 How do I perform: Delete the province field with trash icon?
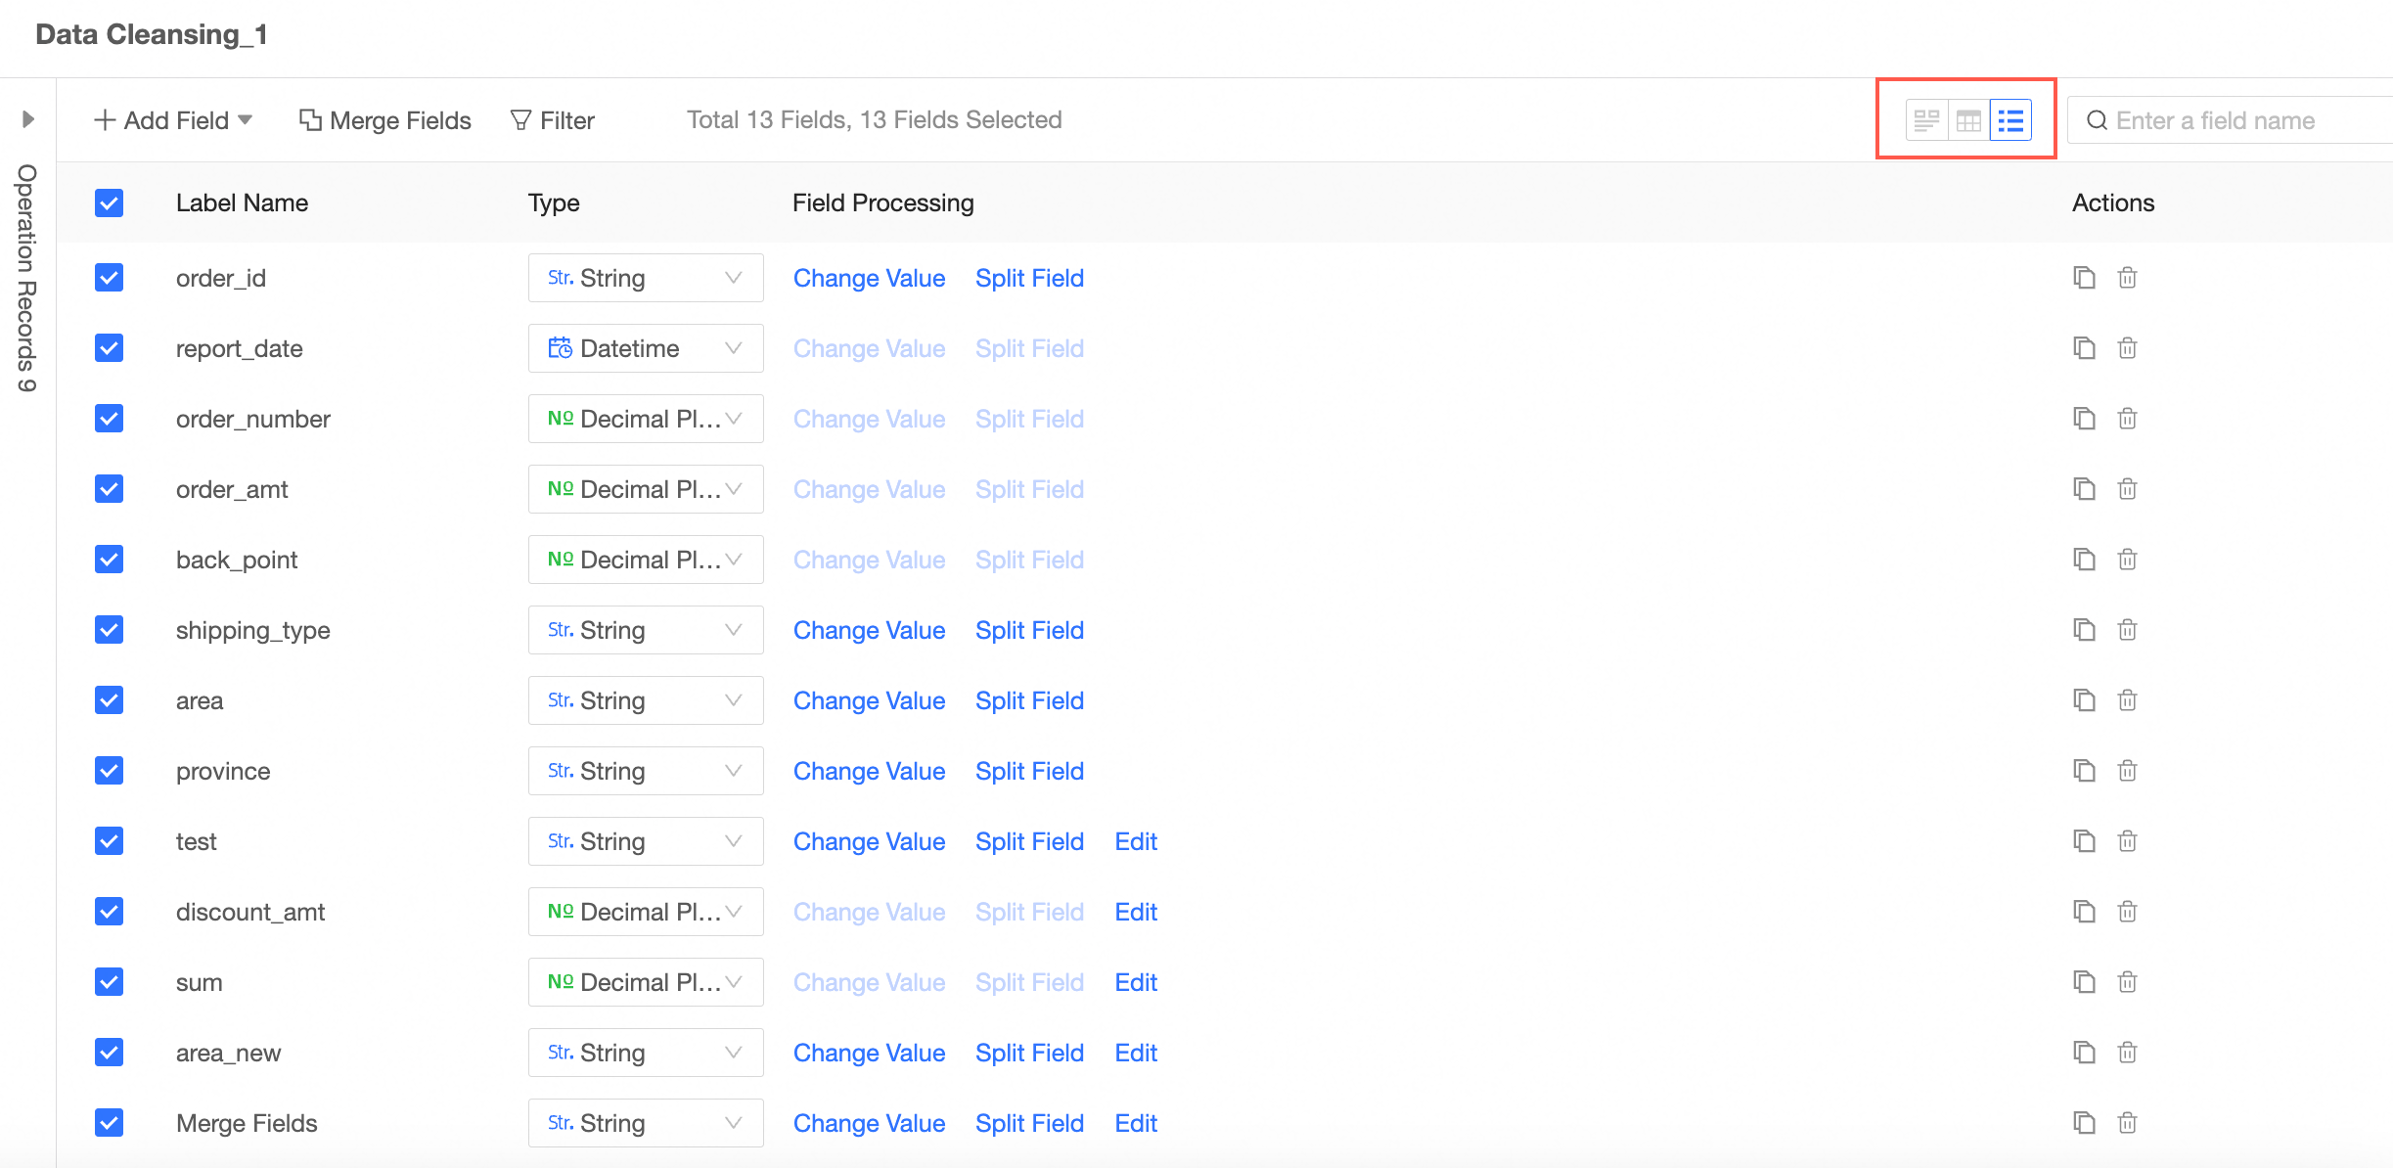(x=2127, y=771)
